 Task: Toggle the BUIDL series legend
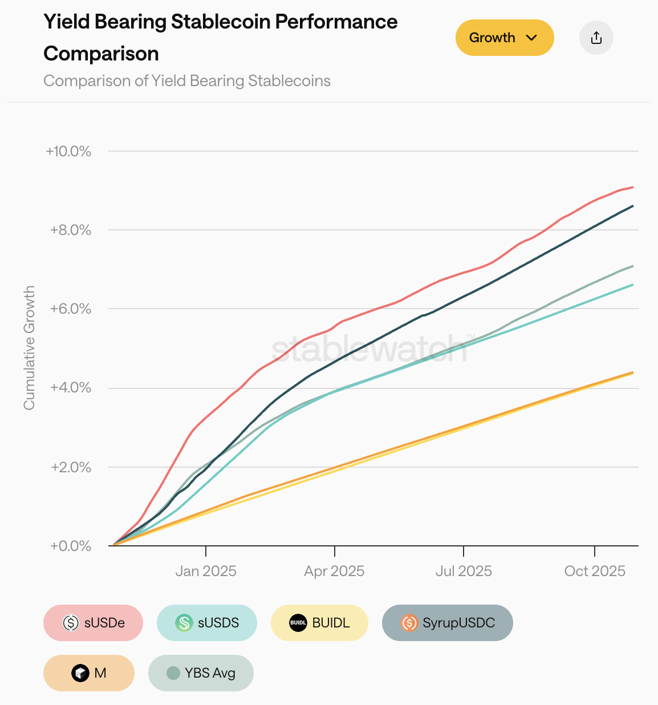click(319, 622)
